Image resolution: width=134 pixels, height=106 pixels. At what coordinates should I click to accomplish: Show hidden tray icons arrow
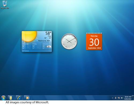[113, 98]
